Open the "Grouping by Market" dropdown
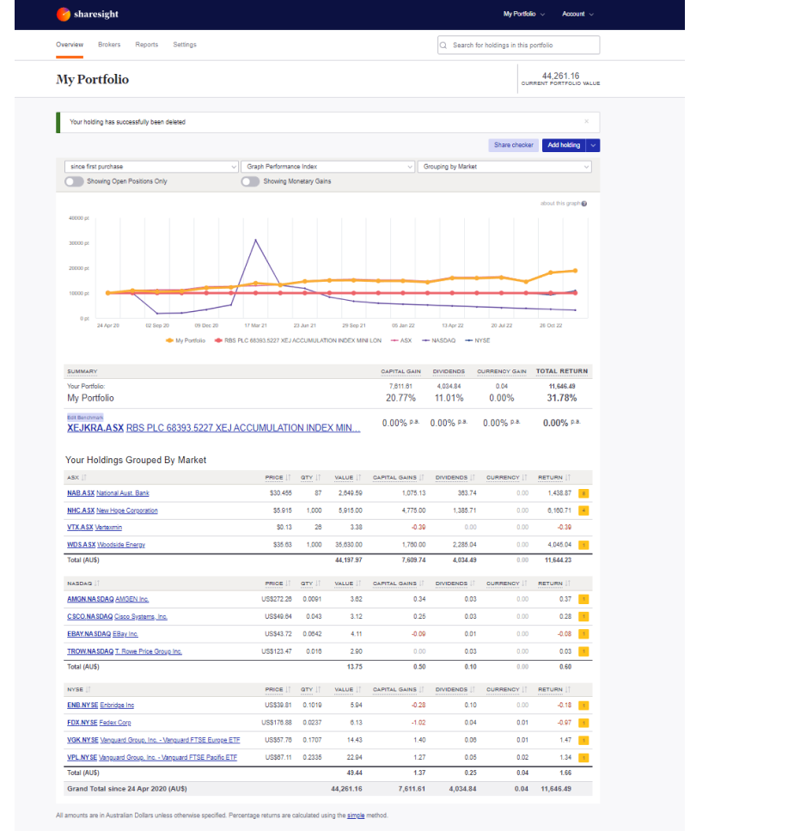This screenshot has height=831, width=788. (x=504, y=165)
